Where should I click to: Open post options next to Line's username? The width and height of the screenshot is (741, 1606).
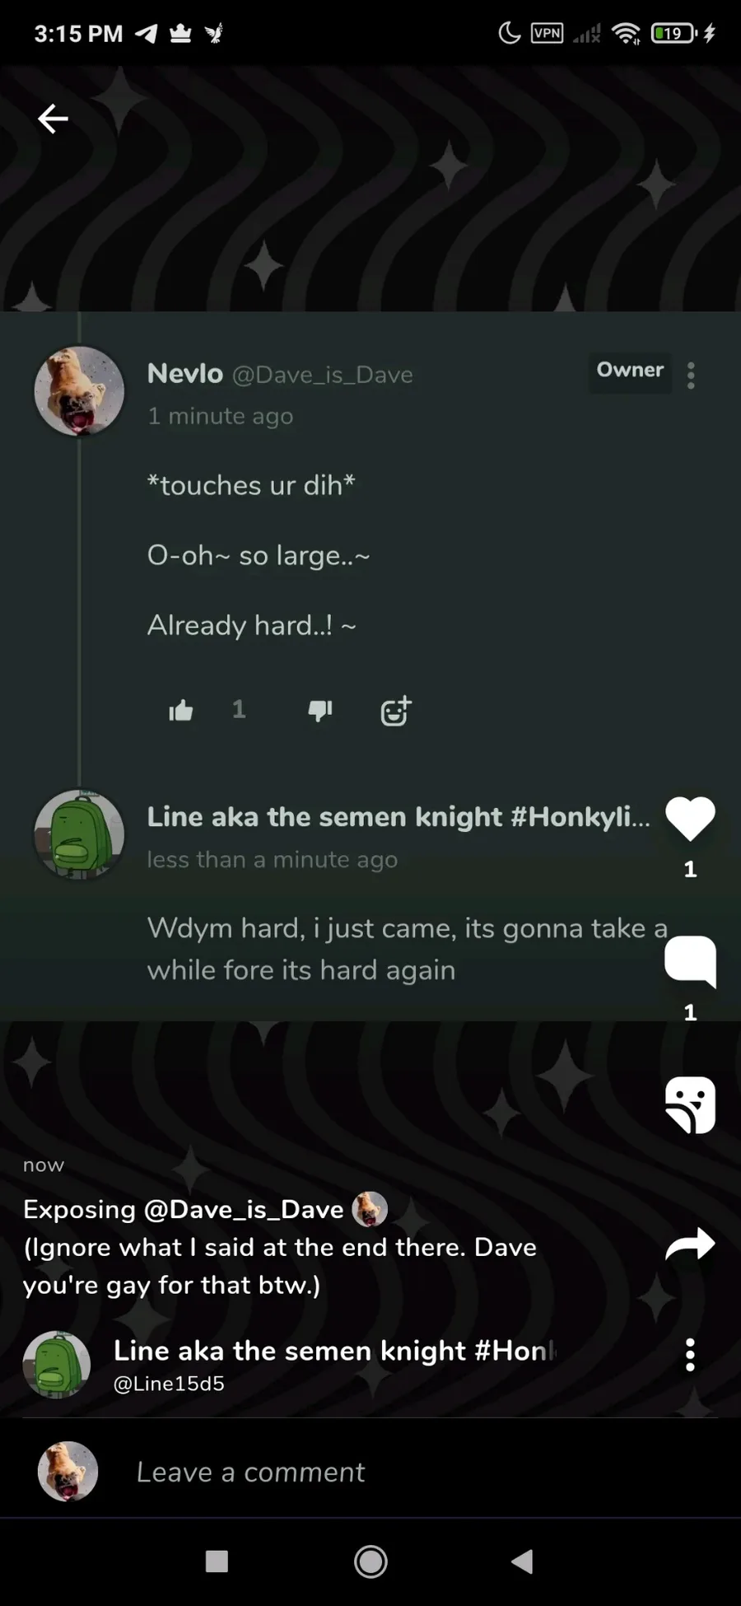pyautogui.click(x=690, y=1355)
